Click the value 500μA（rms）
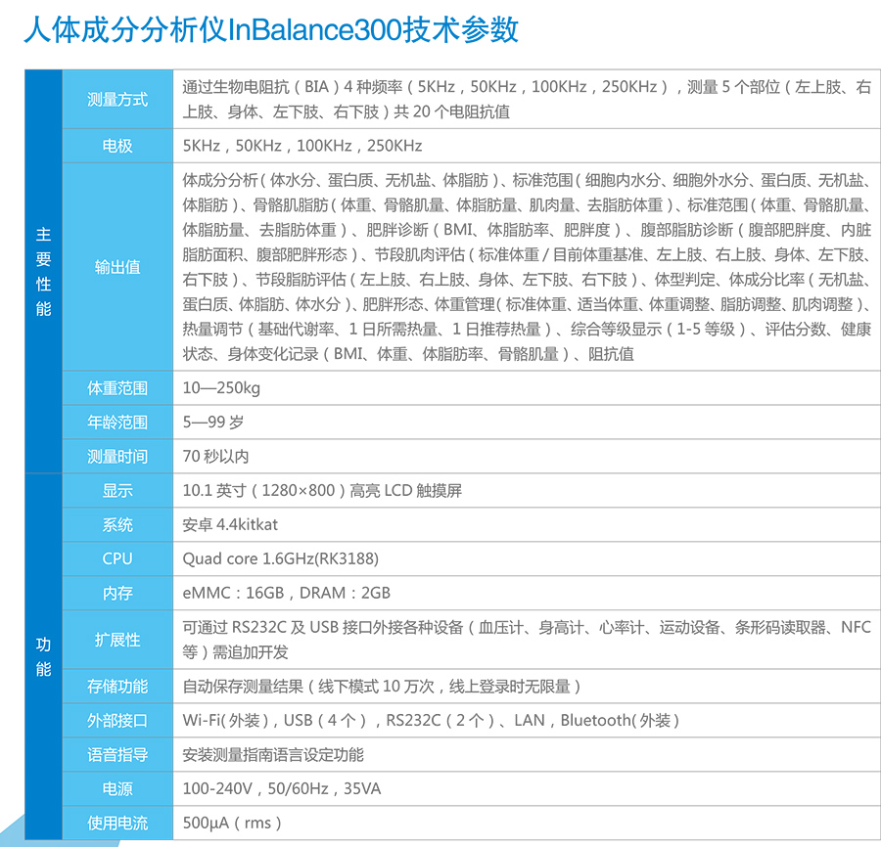Screen dimensions: 881x847 pos(232,823)
